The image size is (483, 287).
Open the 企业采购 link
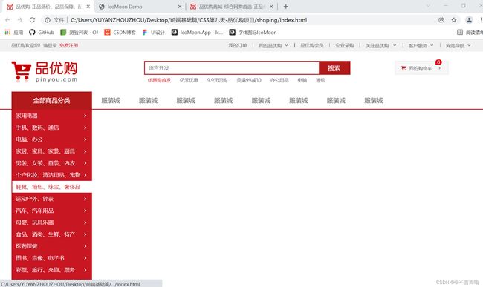(x=344, y=45)
